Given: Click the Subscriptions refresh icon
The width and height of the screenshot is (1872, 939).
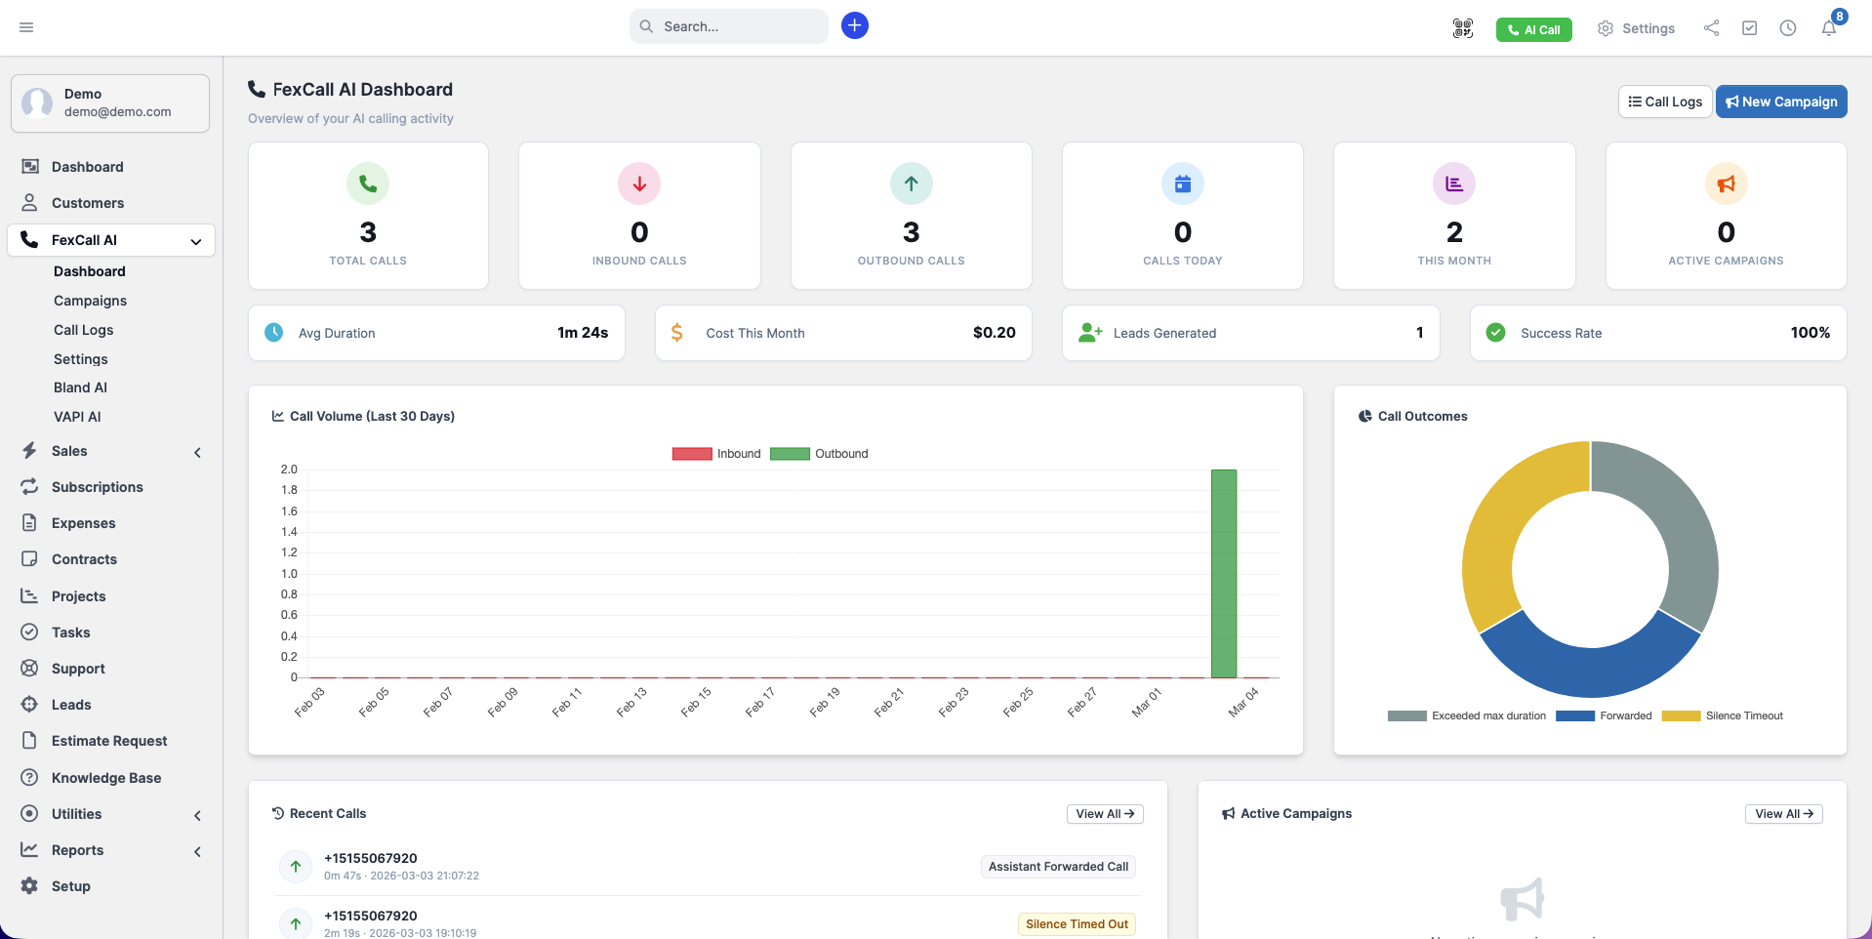Looking at the screenshot, I should tap(29, 486).
